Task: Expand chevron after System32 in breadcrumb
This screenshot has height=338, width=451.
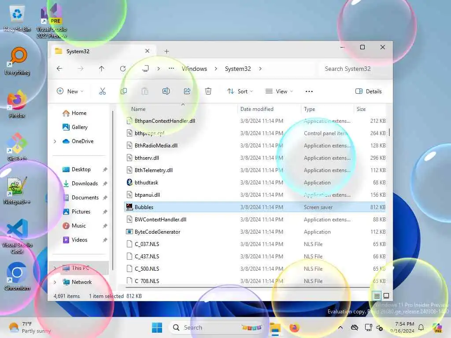Action: [260, 69]
